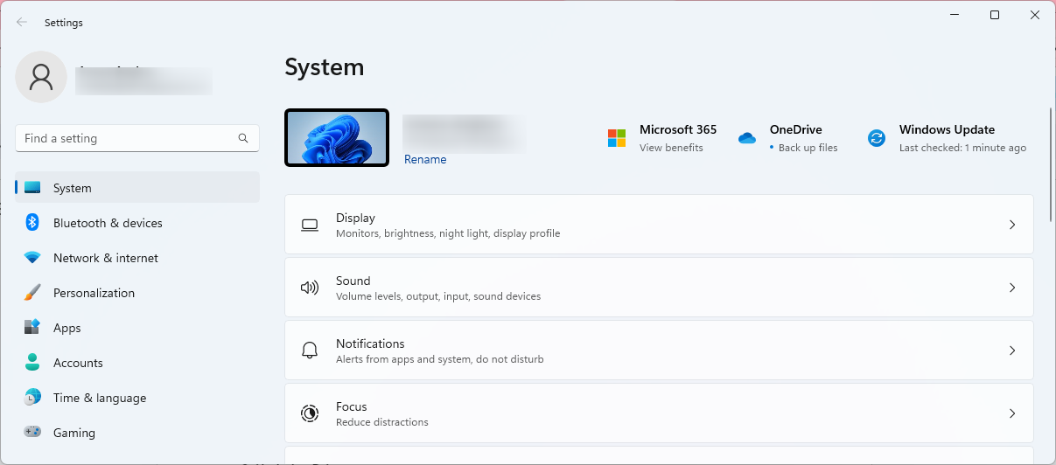Click the blurred user account name
This screenshot has width=1056, height=465.
pos(143,80)
